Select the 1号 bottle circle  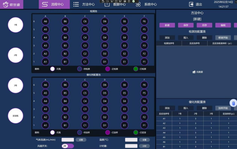point(15,25)
